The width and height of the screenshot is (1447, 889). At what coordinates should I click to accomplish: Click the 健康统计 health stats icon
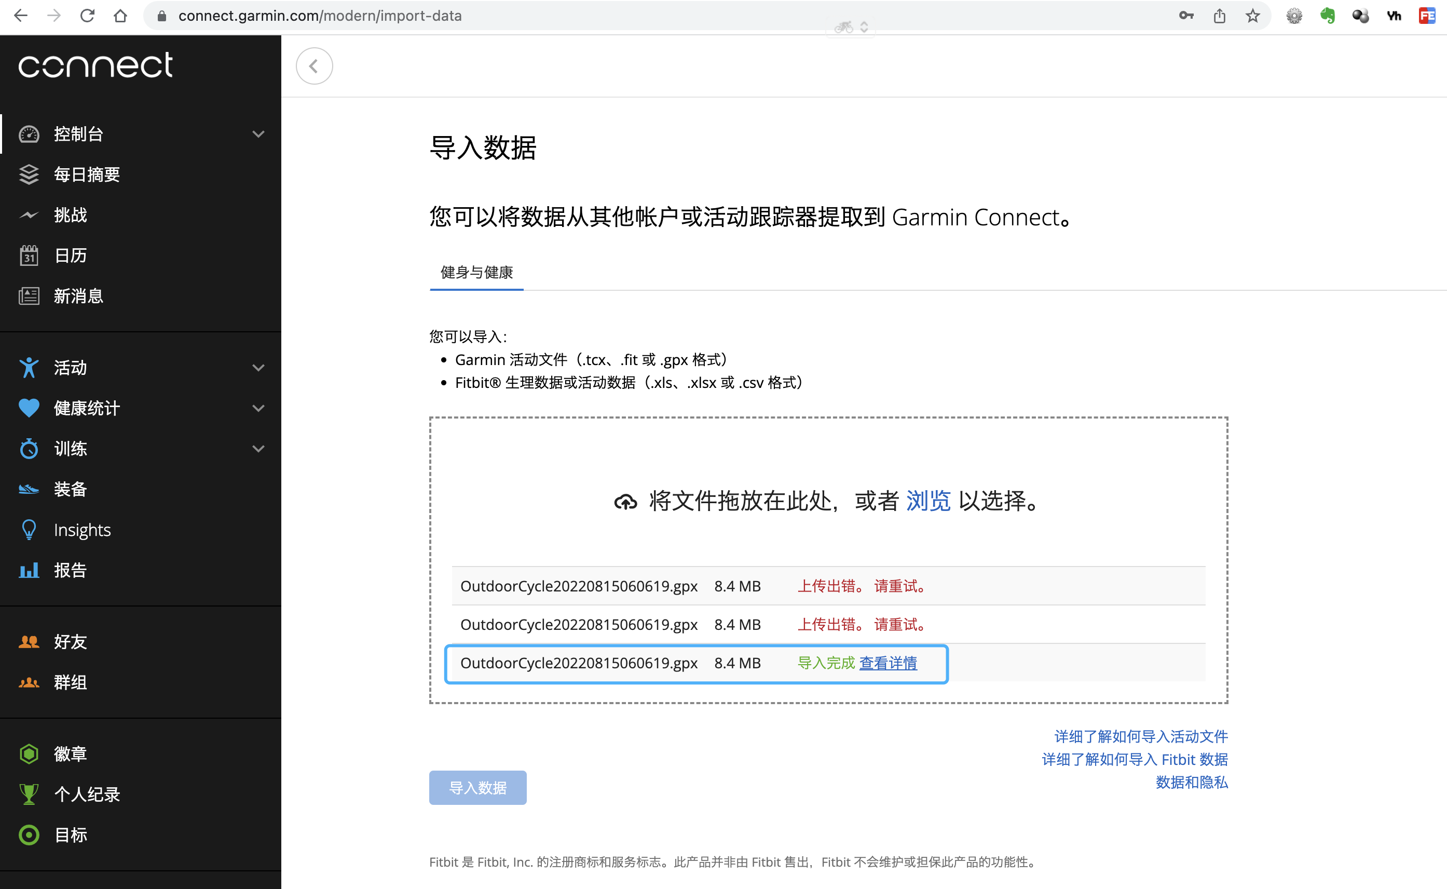coord(28,407)
